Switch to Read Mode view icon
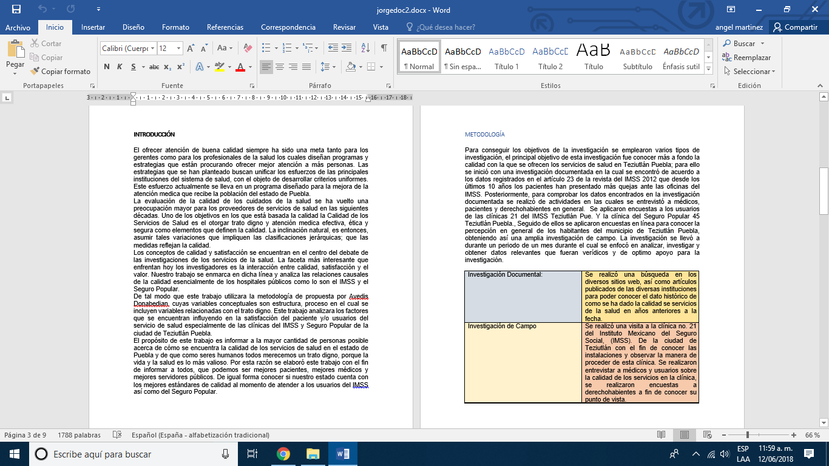 [661, 435]
